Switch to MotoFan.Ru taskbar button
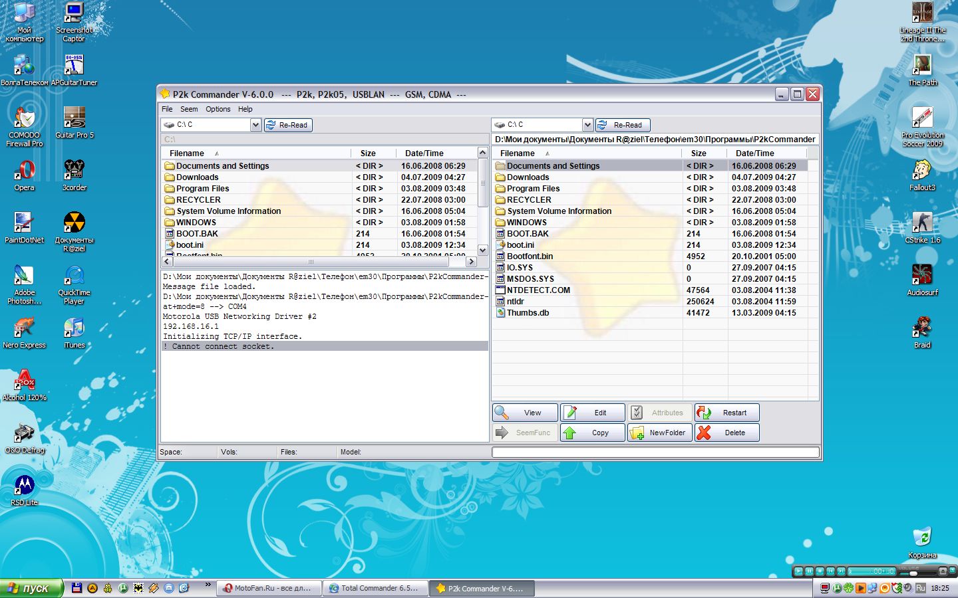The height and width of the screenshot is (598, 958). point(267,588)
